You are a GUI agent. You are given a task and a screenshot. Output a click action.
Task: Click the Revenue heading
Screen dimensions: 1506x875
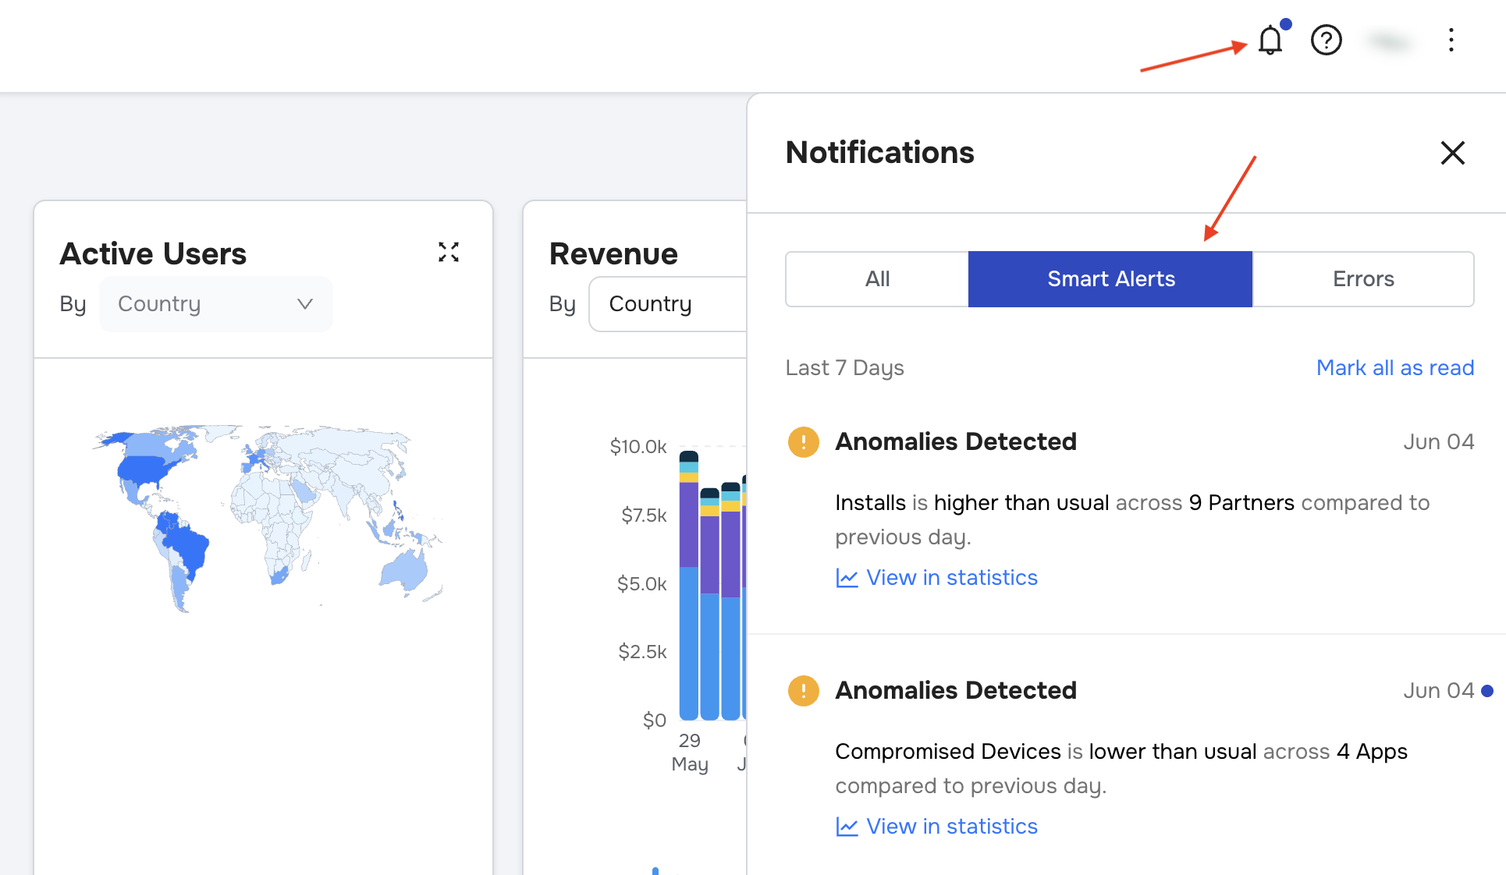(613, 253)
